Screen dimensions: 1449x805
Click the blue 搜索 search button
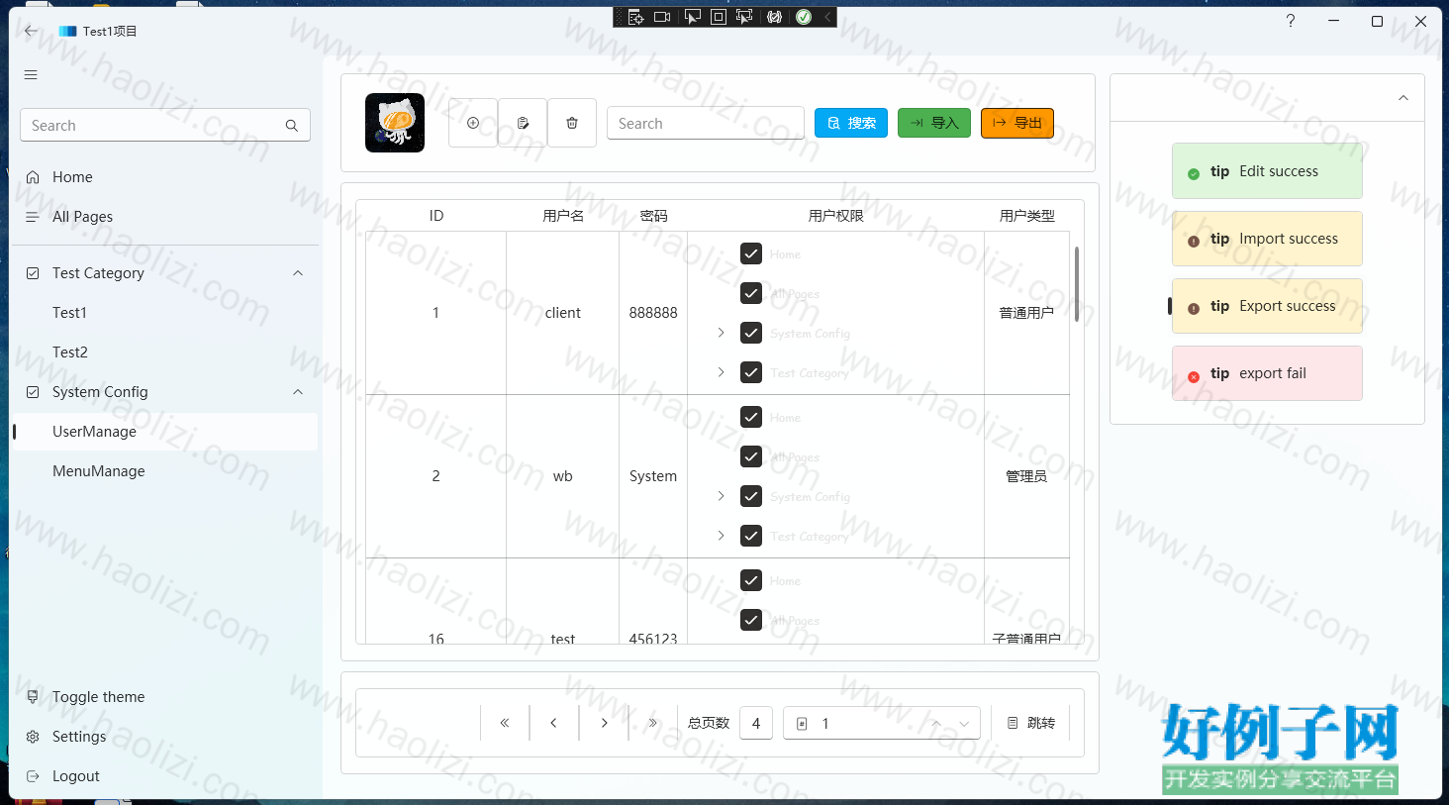click(851, 123)
